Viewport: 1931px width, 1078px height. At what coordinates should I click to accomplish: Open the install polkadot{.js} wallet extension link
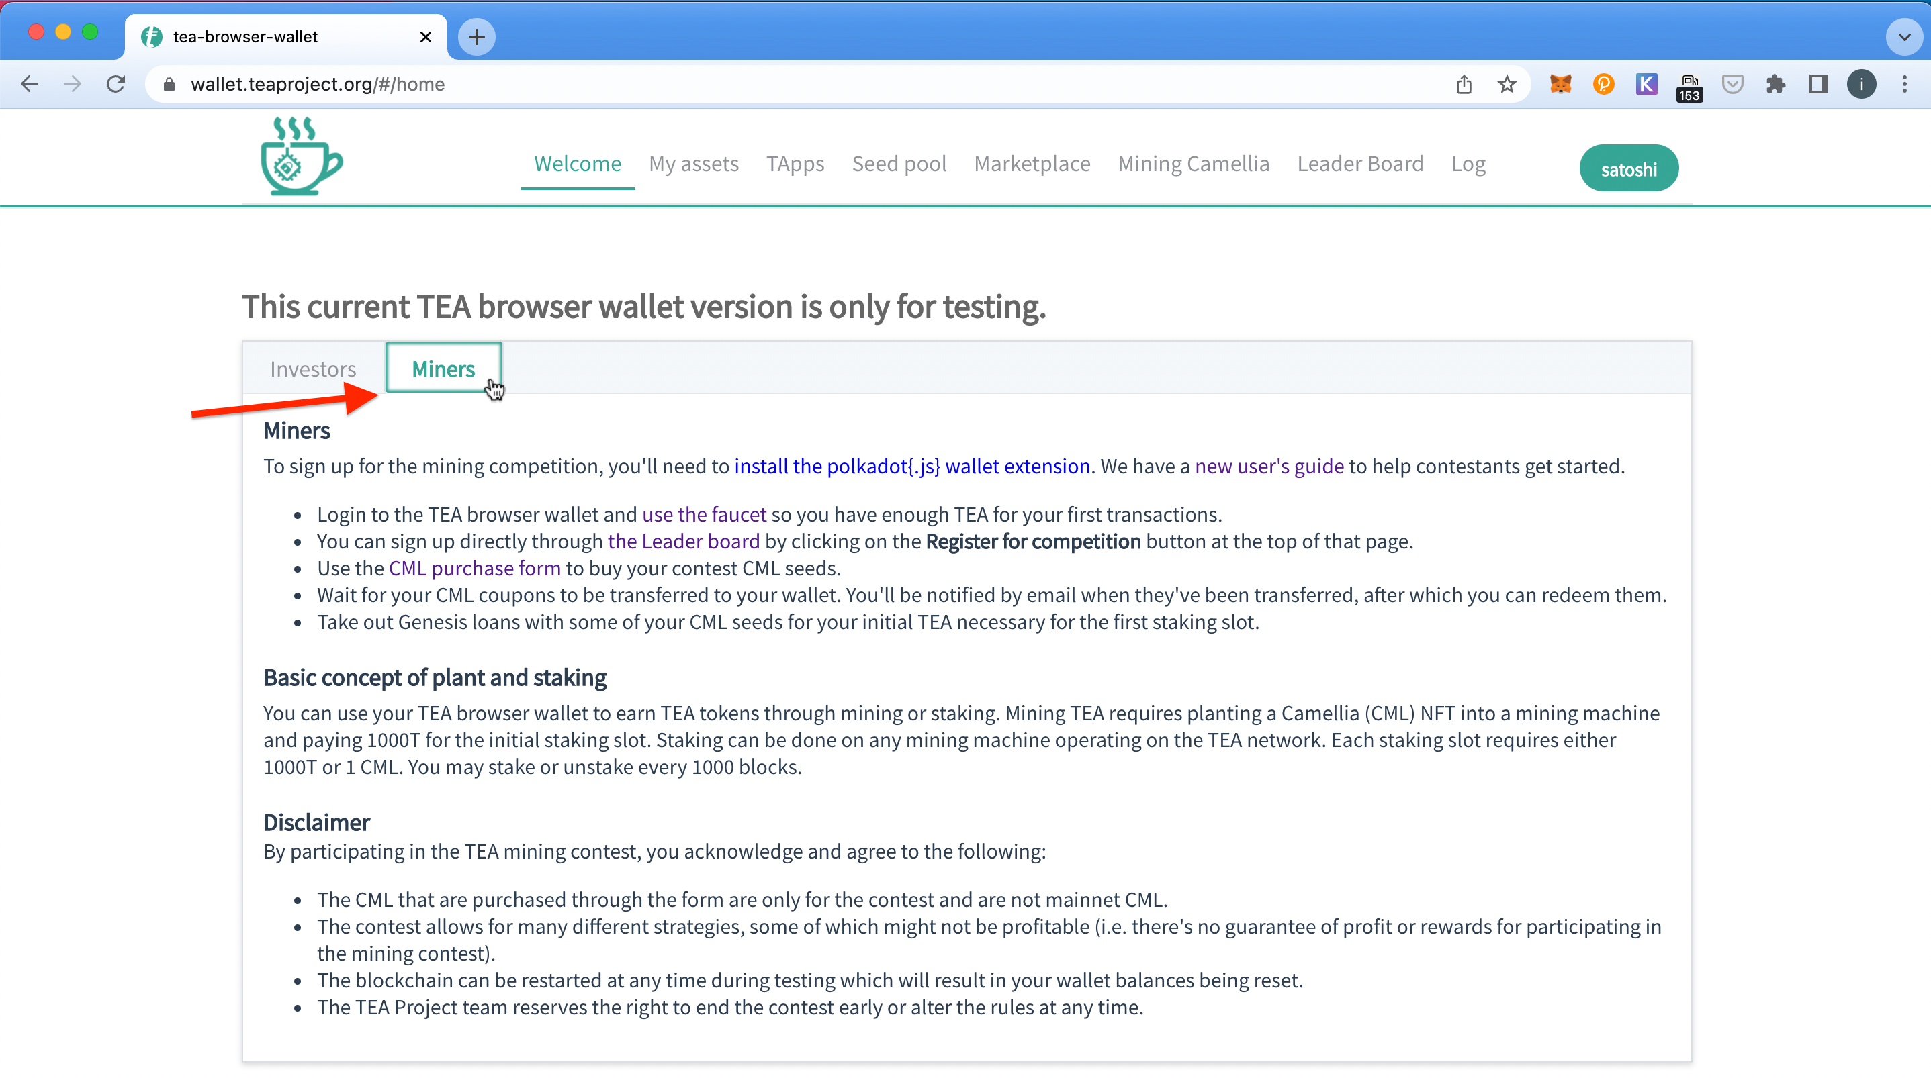911,466
